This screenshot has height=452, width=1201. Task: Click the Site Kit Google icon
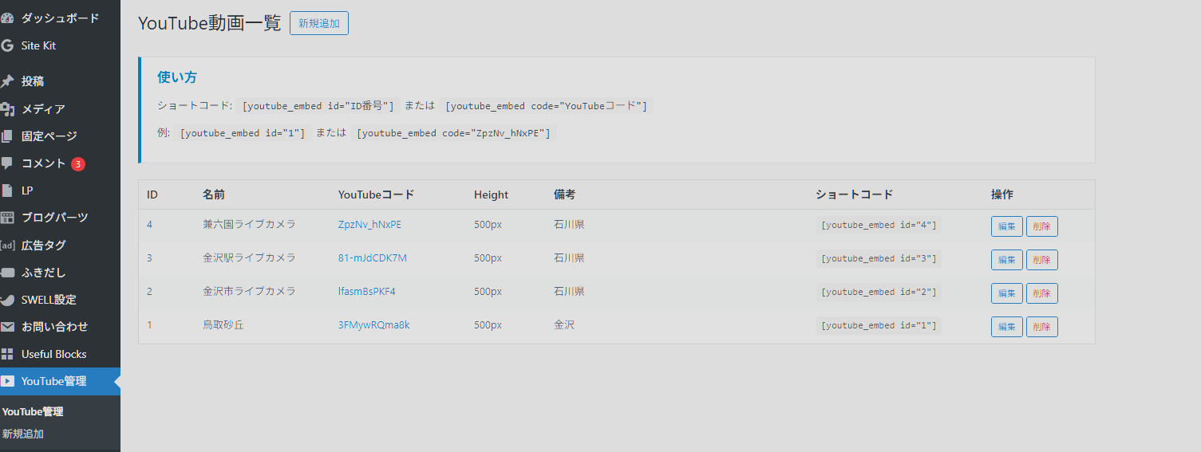pos(7,45)
